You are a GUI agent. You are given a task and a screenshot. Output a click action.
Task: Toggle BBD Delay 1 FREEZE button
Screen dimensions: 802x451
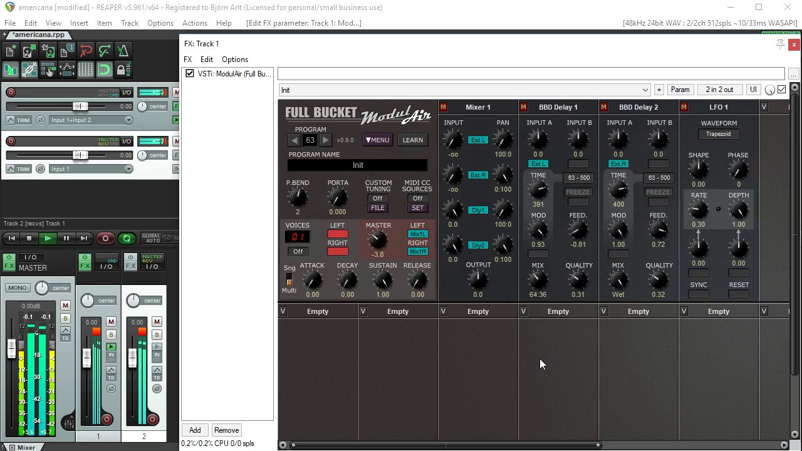coord(578,192)
